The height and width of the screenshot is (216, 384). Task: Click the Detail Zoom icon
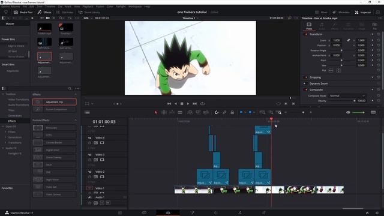pyautogui.click(x=271, y=112)
